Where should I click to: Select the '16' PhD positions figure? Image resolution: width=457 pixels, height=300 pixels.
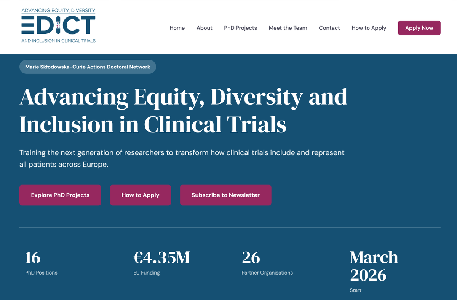(33, 257)
